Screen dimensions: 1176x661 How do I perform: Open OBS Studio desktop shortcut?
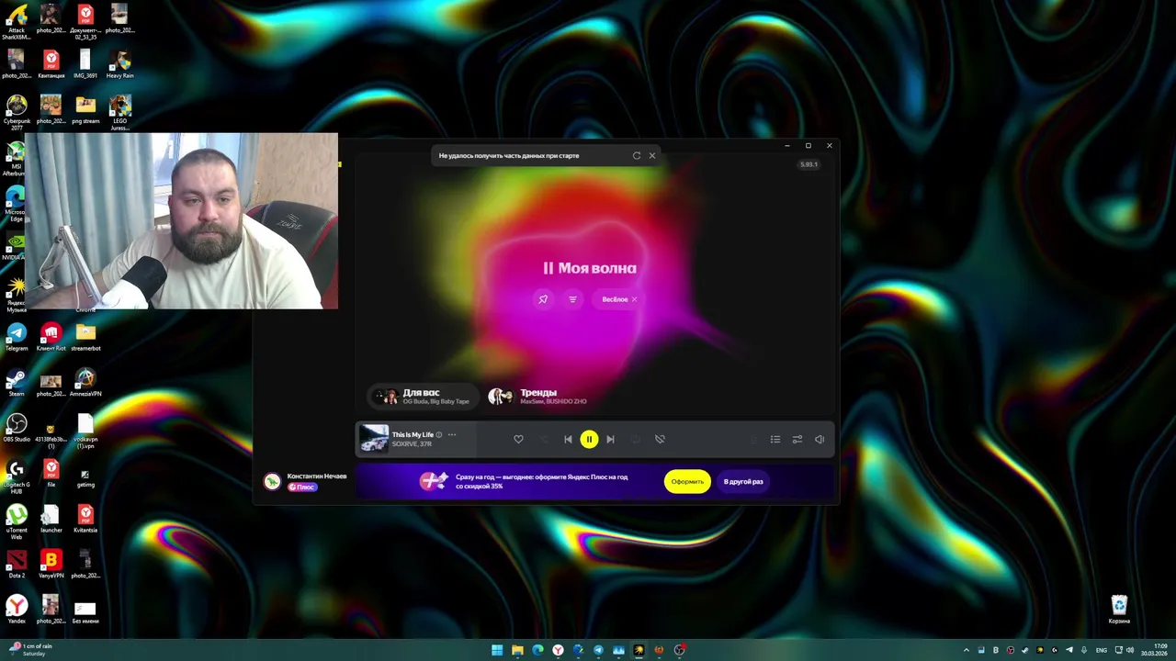pyautogui.click(x=17, y=427)
